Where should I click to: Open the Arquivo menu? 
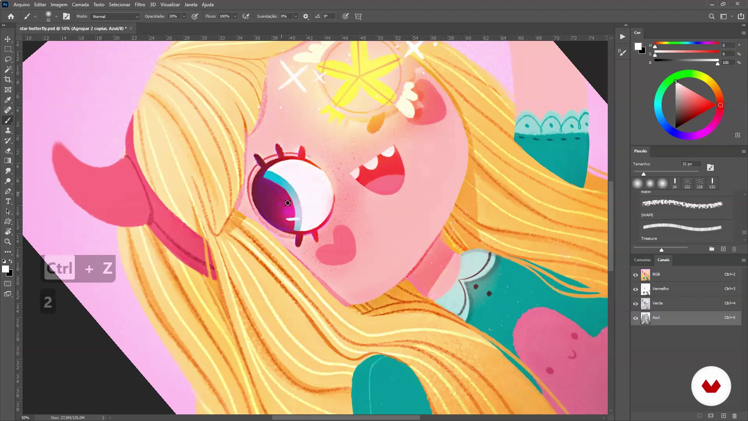point(21,5)
